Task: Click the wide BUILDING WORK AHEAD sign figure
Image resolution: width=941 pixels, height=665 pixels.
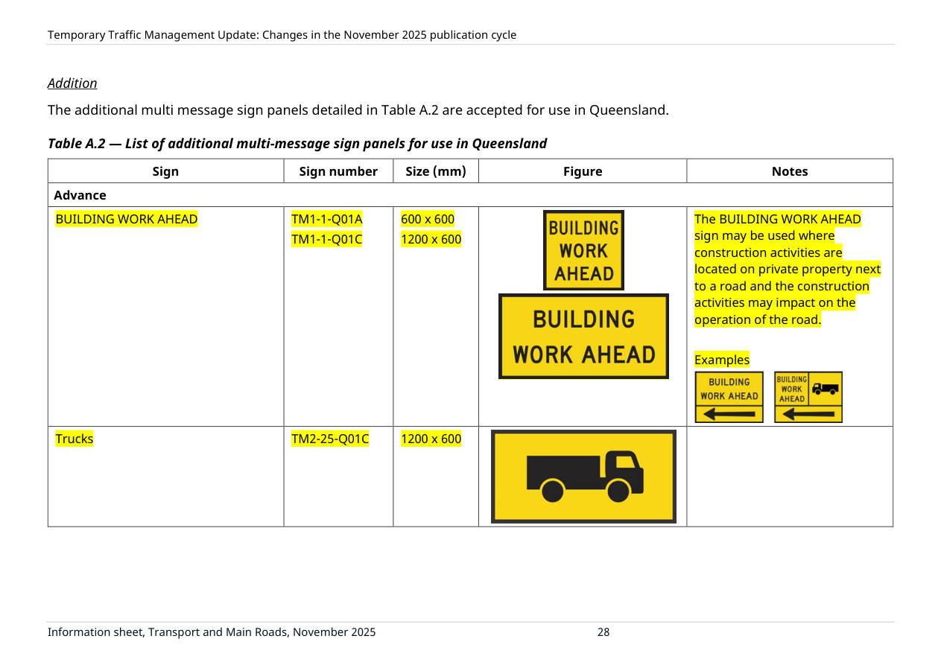Action: pyautogui.click(x=583, y=337)
